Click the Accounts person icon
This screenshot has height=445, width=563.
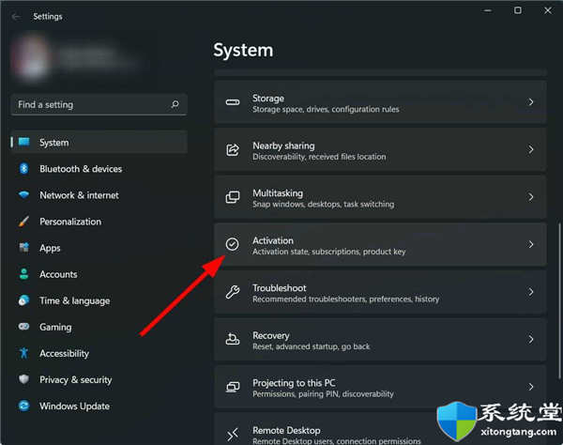(x=24, y=274)
